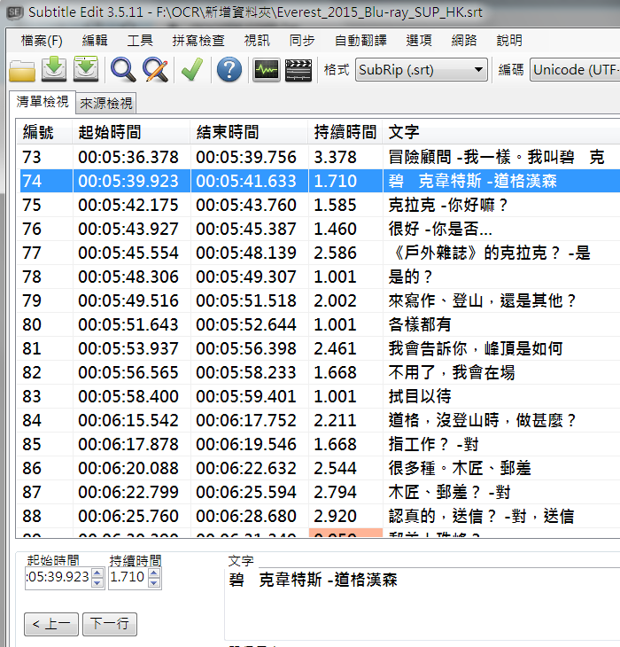
Task: Open Help with question mark icon
Action: [x=229, y=69]
